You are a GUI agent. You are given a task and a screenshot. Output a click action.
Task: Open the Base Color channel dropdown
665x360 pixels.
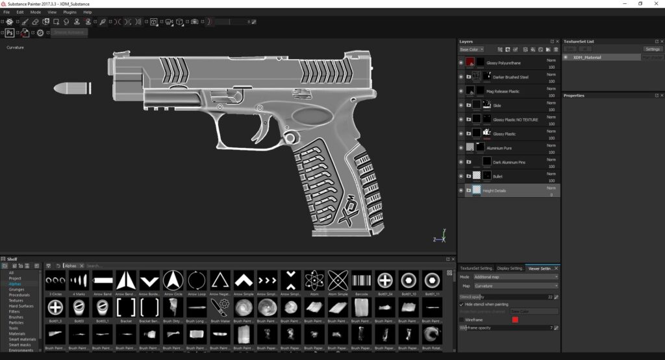tap(471, 49)
